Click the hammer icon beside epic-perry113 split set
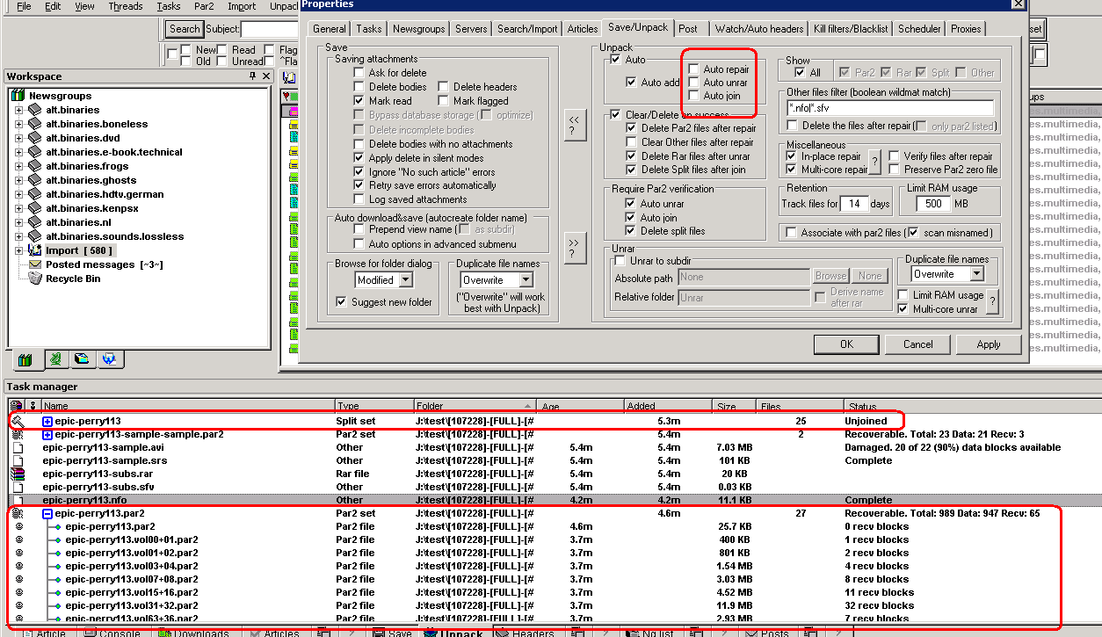Viewport: 1102px width, 637px height. tap(17, 421)
